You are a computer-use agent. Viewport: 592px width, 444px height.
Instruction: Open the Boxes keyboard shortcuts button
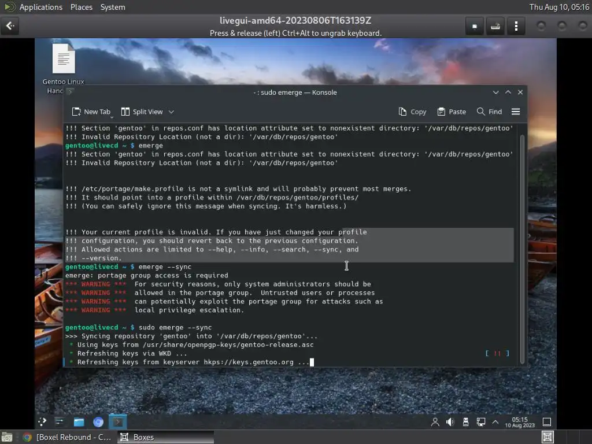(x=495, y=26)
